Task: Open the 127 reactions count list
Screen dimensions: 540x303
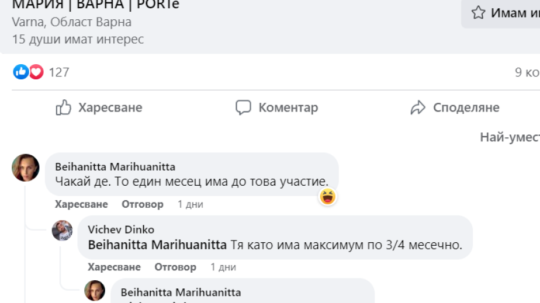Action: click(59, 72)
